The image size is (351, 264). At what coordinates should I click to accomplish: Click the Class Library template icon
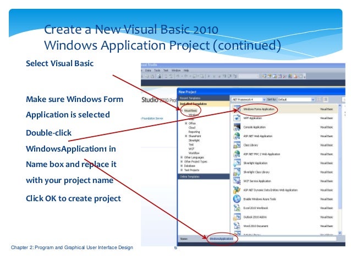tap(237, 145)
